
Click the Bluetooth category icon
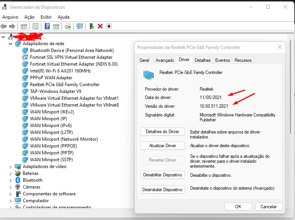pyautogui.click(x=18, y=180)
